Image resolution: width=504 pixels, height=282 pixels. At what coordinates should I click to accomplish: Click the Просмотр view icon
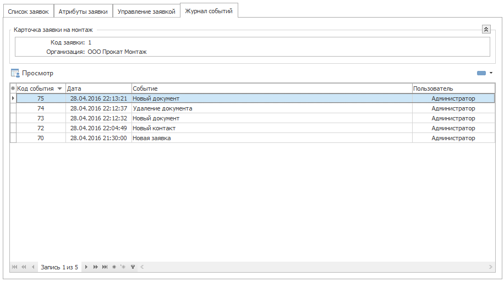[x=15, y=73]
